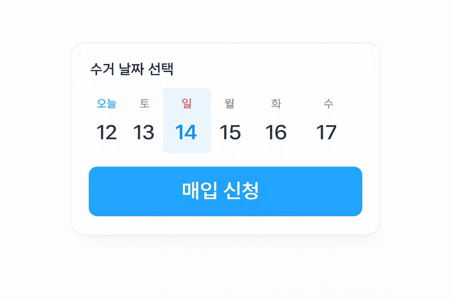Deselect date 14 by clicking its card

[x=187, y=120]
